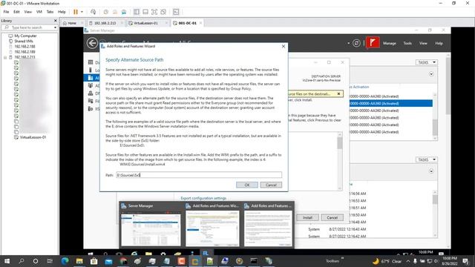Screen dimensions: 475x267
Task: Open the Server Manager Tools menu
Action: pyautogui.click(x=407, y=43)
